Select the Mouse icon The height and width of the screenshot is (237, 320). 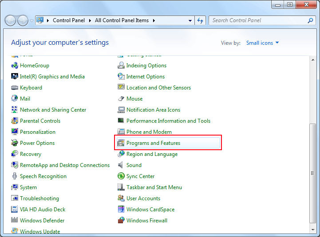tap(121, 99)
